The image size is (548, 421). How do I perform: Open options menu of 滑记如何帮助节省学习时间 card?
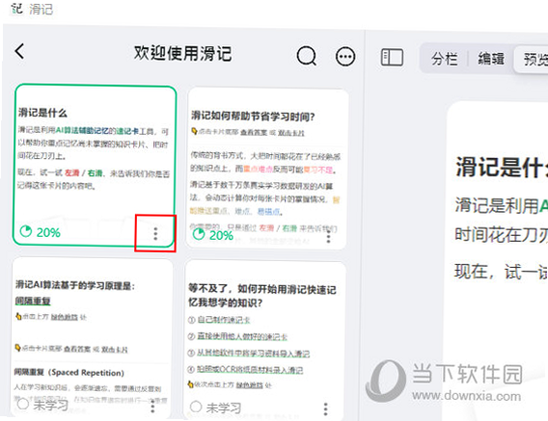coord(328,237)
